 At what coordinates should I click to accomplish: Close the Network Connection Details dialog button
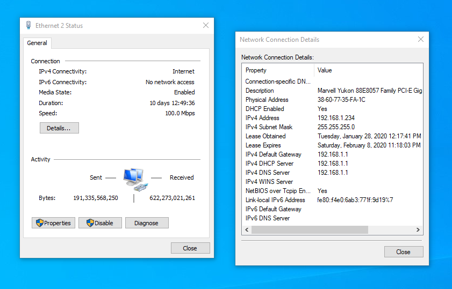click(404, 252)
